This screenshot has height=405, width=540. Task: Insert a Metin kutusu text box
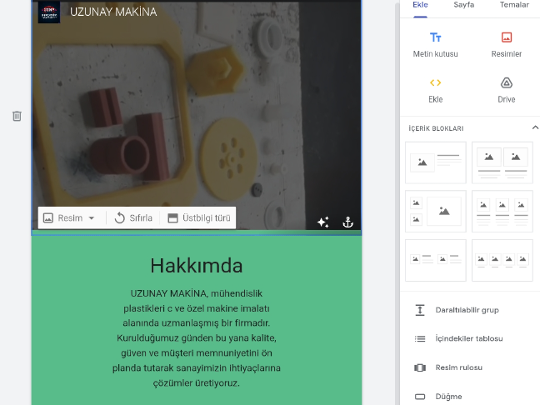(x=435, y=45)
